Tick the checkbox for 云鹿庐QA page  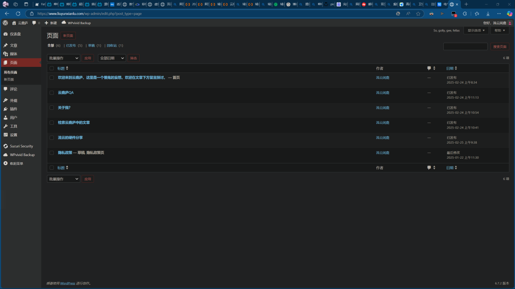[x=52, y=93]
